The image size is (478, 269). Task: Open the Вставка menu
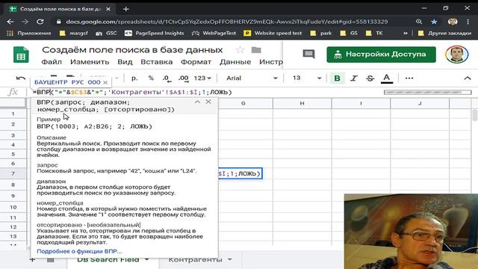pyautogui.click(x=156, y=62)
